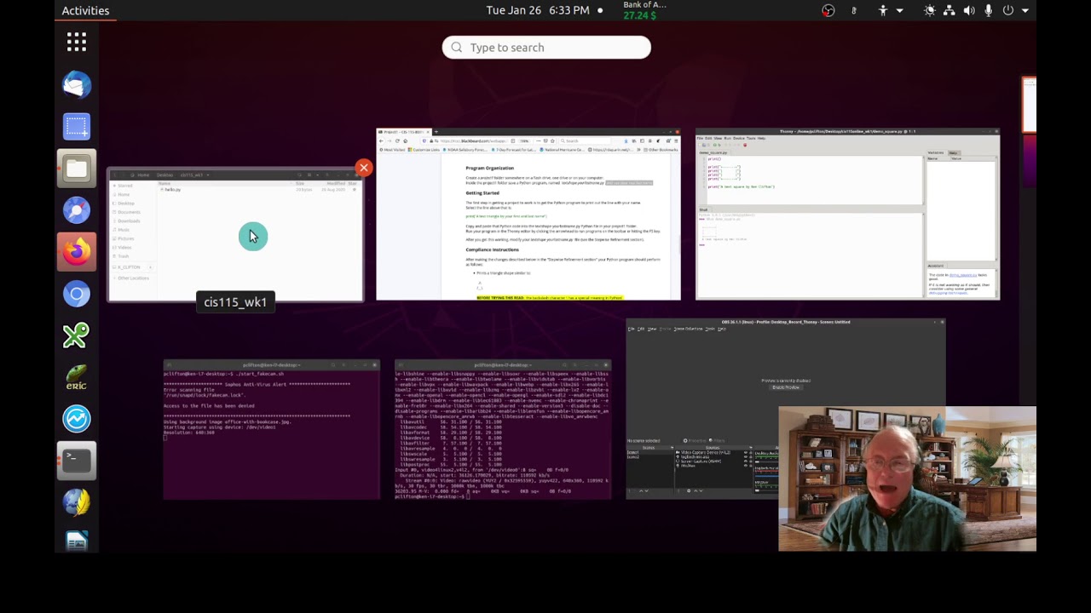Screen dimensions: 1091x613
Task: Open the Files manager dock icon
Action: click(x=77, y=169)
